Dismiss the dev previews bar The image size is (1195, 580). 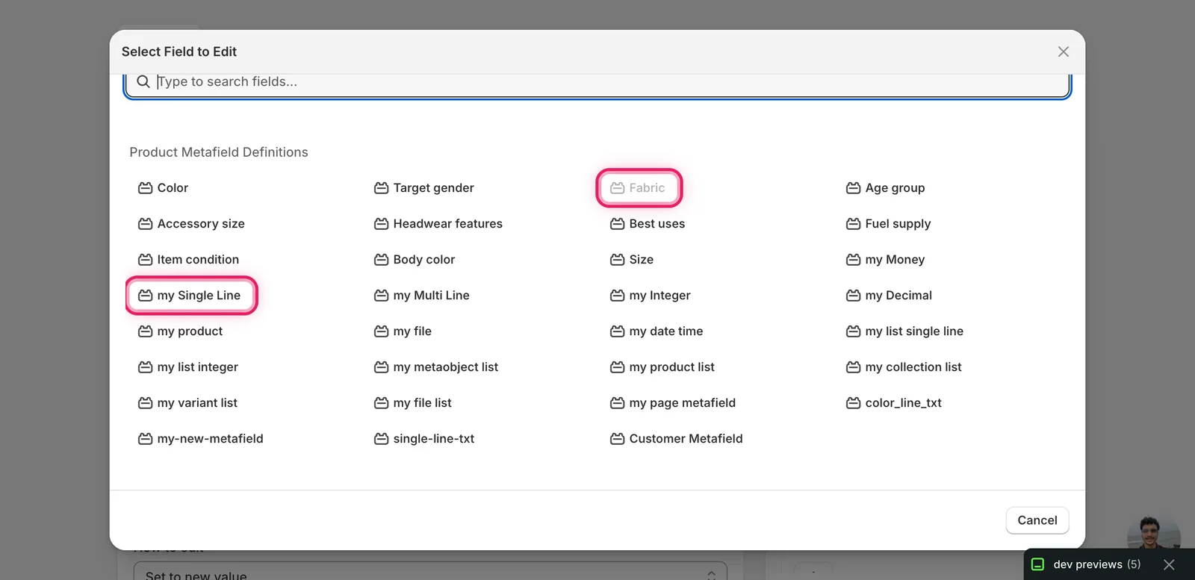(x=1169, y=564)
